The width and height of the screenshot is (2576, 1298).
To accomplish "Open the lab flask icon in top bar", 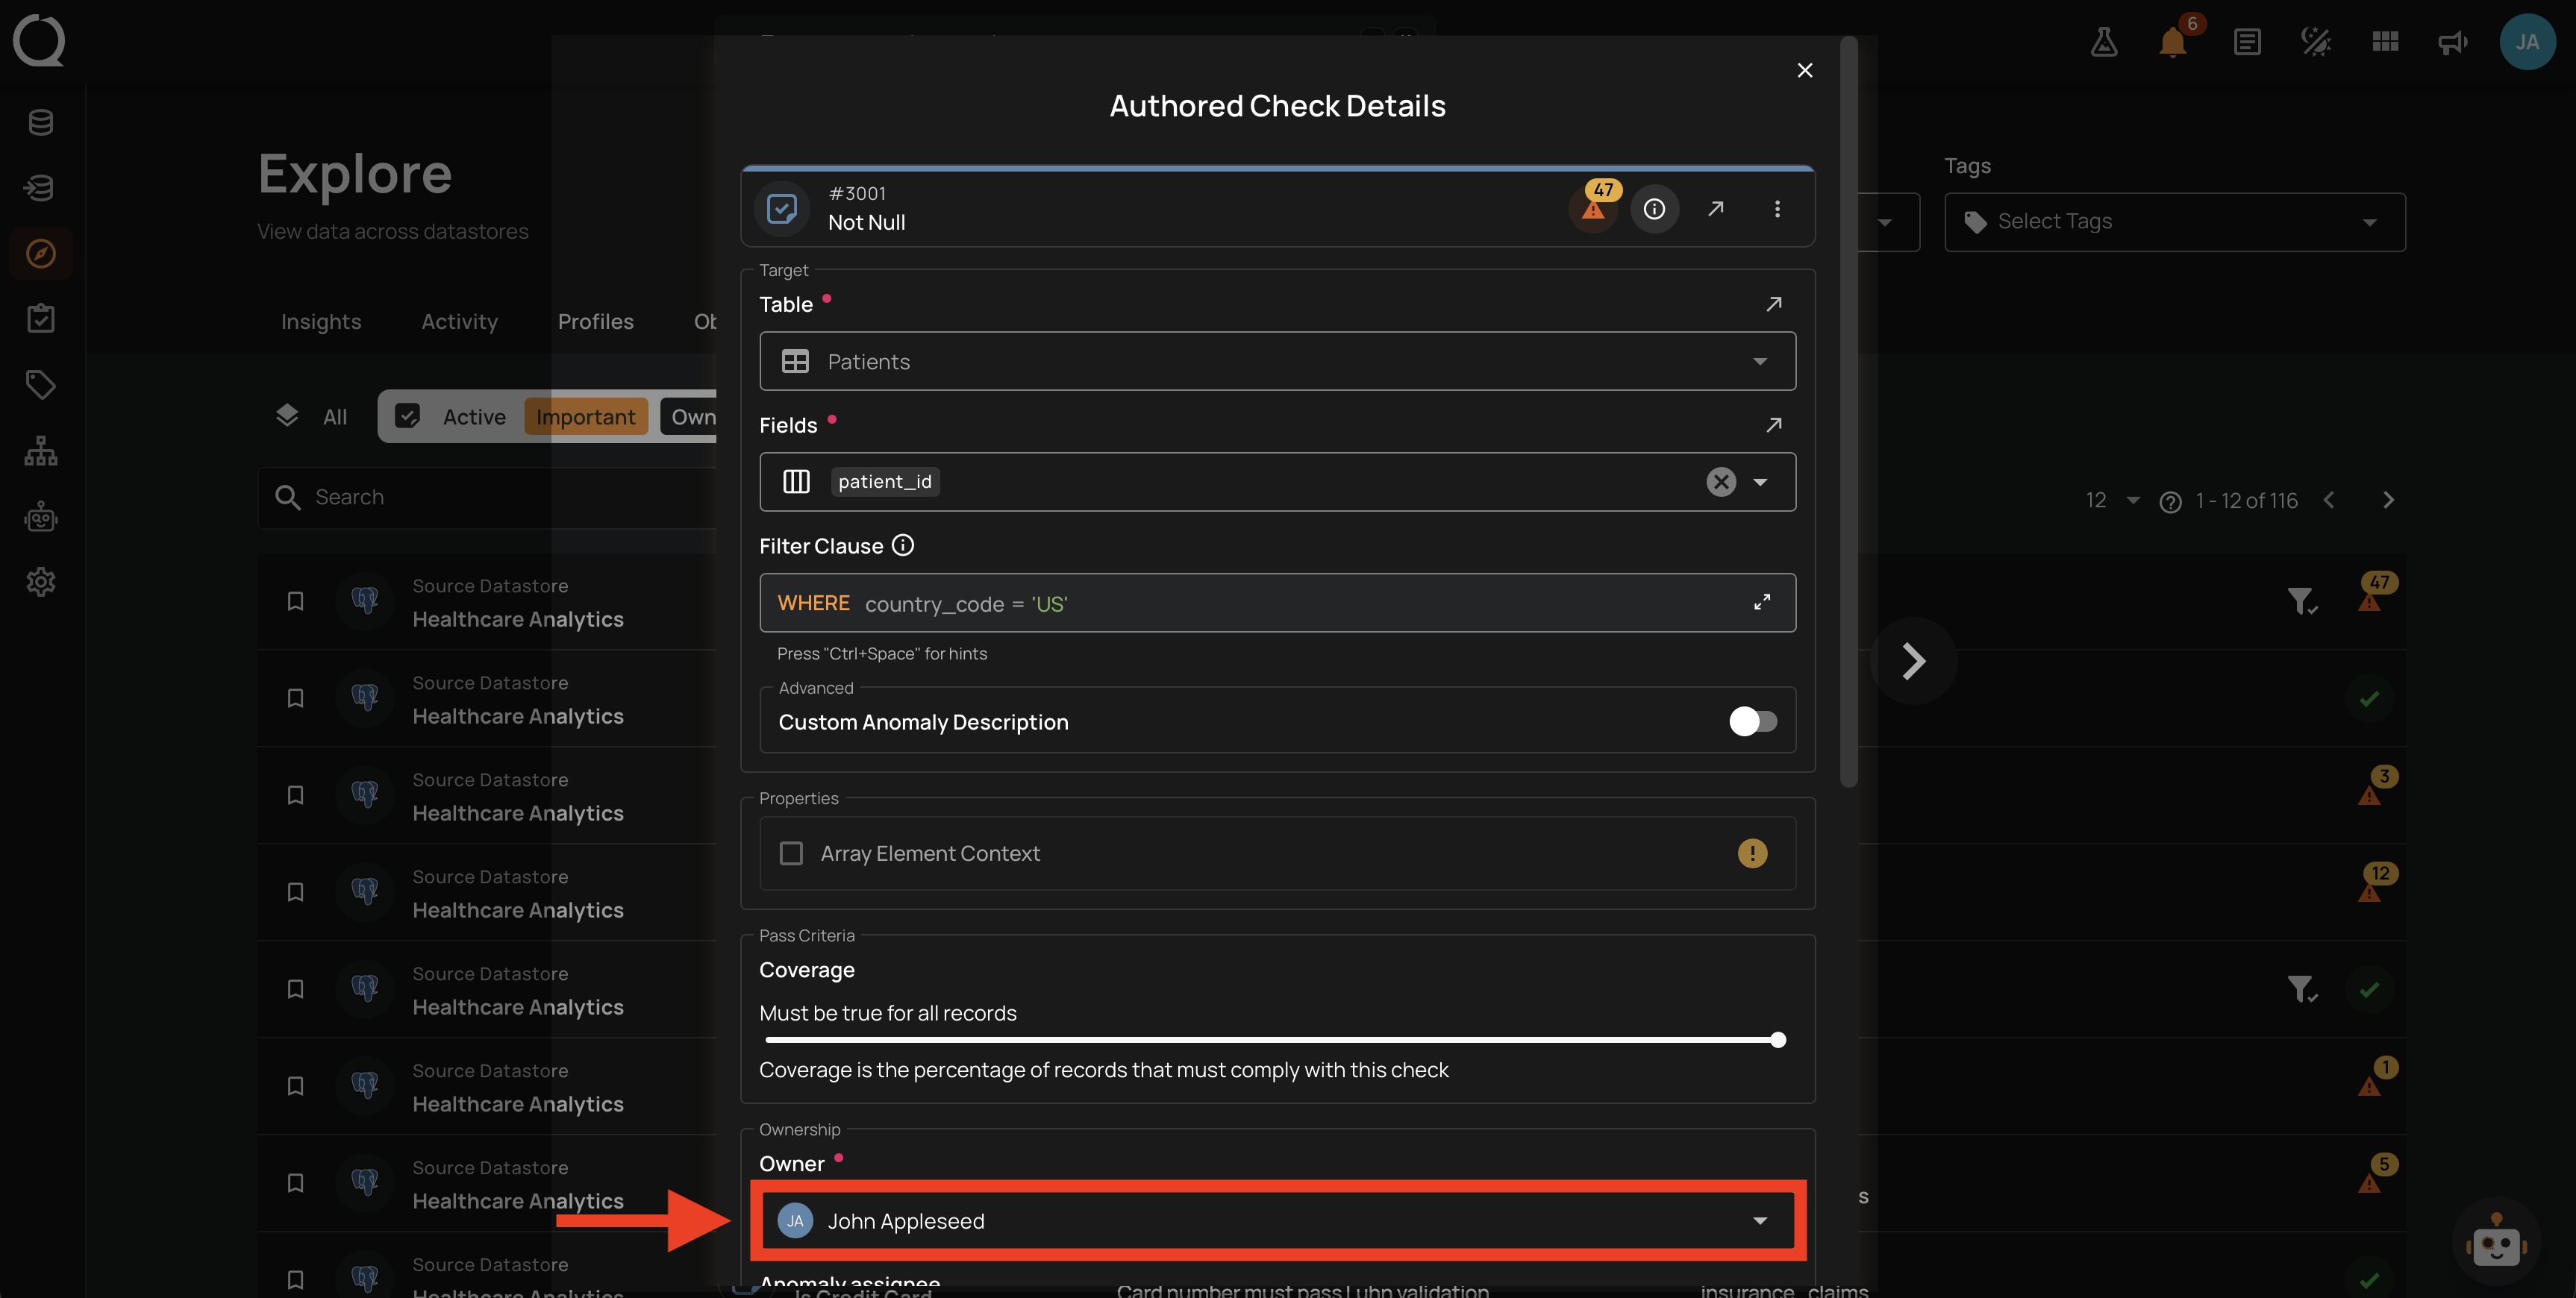I will tap(2103, 41).
